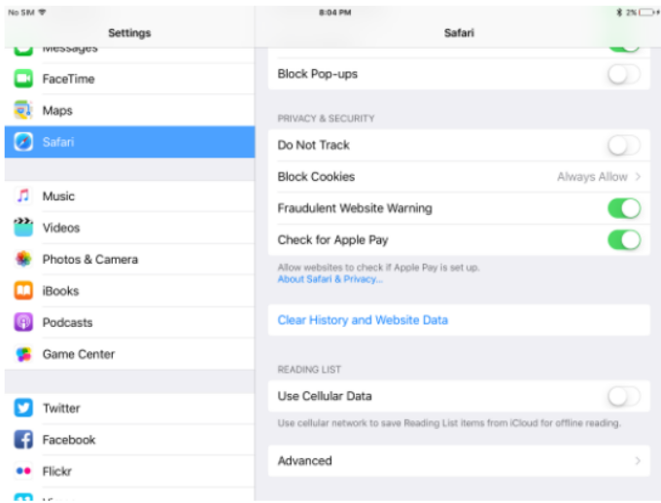Turn on Block Pop-ups switch
Screen dimensions: 661x503
tap(623, 74)
